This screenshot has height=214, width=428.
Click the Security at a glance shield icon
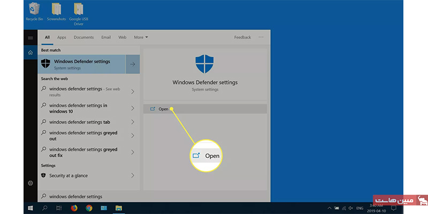(43, 175)
